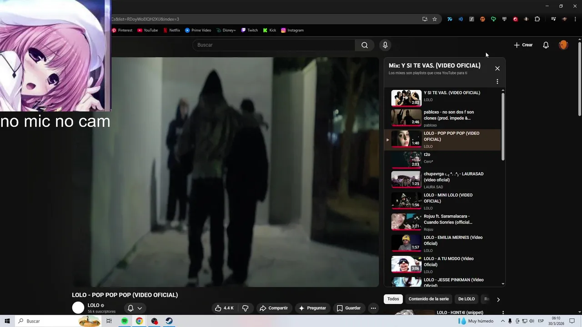The width and height of the screenshot is (582, 327).
Task: Open the Disney+ bookmark
Action: (x=226, y=30)
